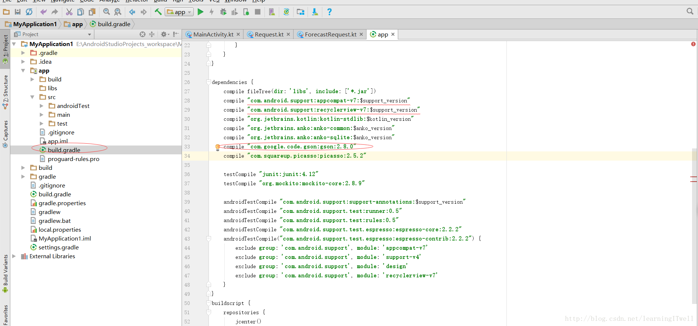The image size is (698, 326).
Task: Synchronize files with the refresh icon
Action: click(29, 12)
